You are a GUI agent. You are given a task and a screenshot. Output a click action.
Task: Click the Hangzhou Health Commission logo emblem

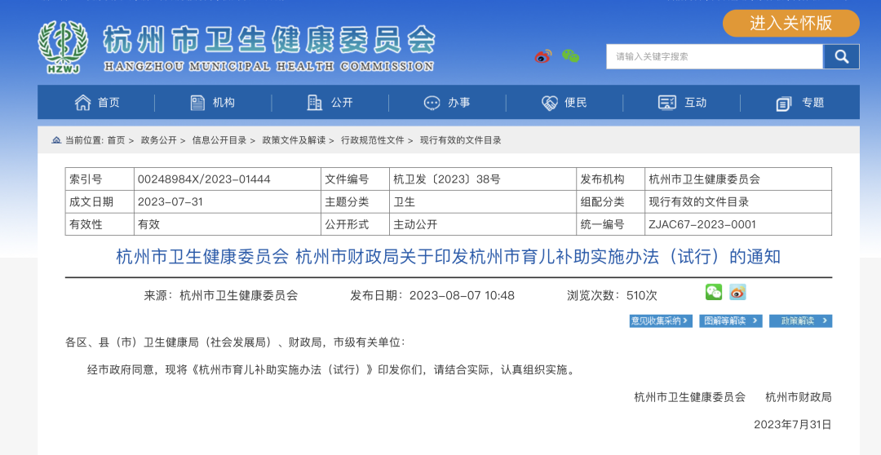[x=63, y=47]
